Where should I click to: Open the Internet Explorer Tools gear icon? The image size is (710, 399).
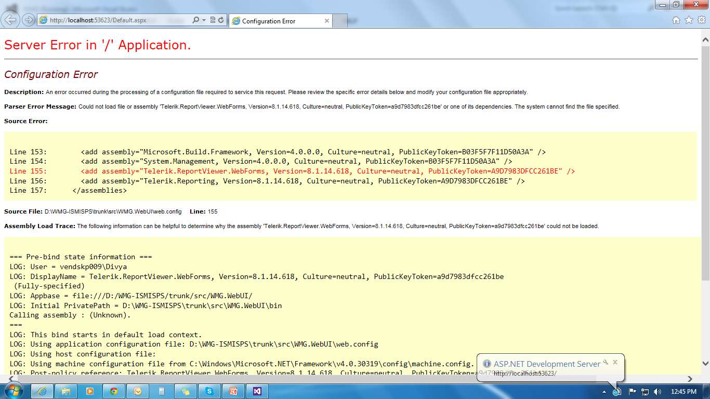click(x=701, y=20)
